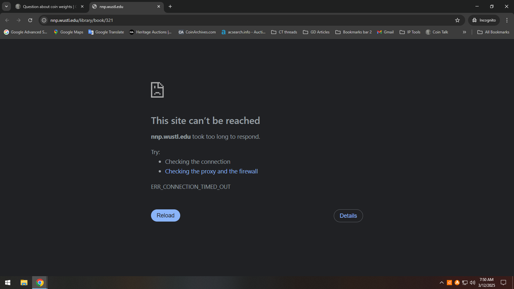Open Coin Talk bookmark

point(437,32)
